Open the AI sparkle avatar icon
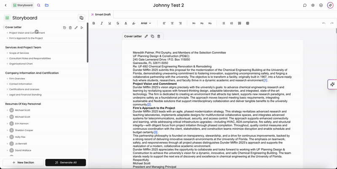Screen dimensions: 337x169 pyautogui.click(x=330, y=5)
